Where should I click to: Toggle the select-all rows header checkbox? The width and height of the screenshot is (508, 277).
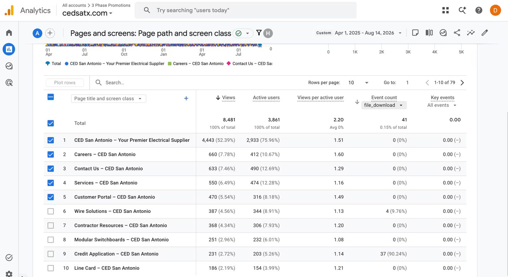50,97
